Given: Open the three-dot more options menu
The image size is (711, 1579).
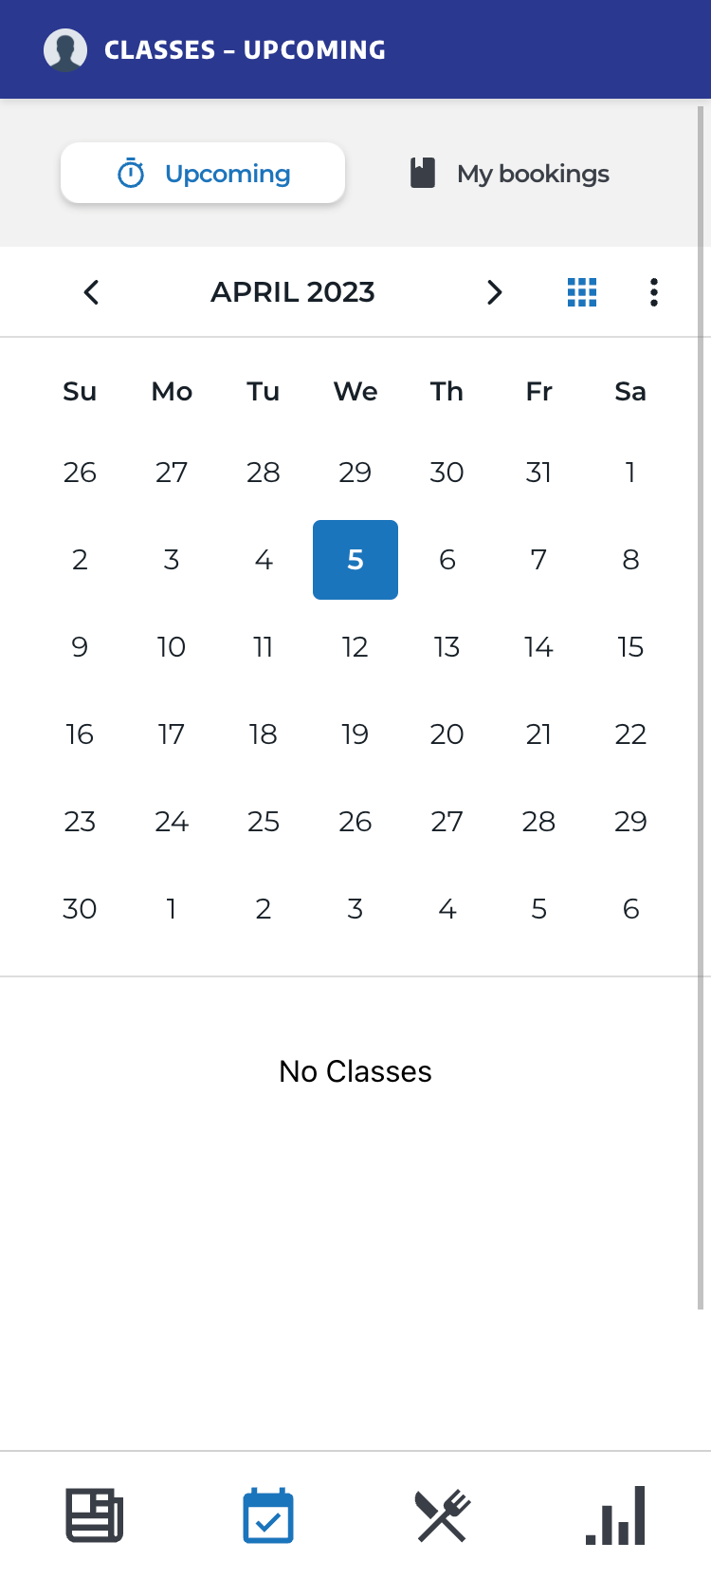Looking at the screenshot, I should [x=654, y=292].
